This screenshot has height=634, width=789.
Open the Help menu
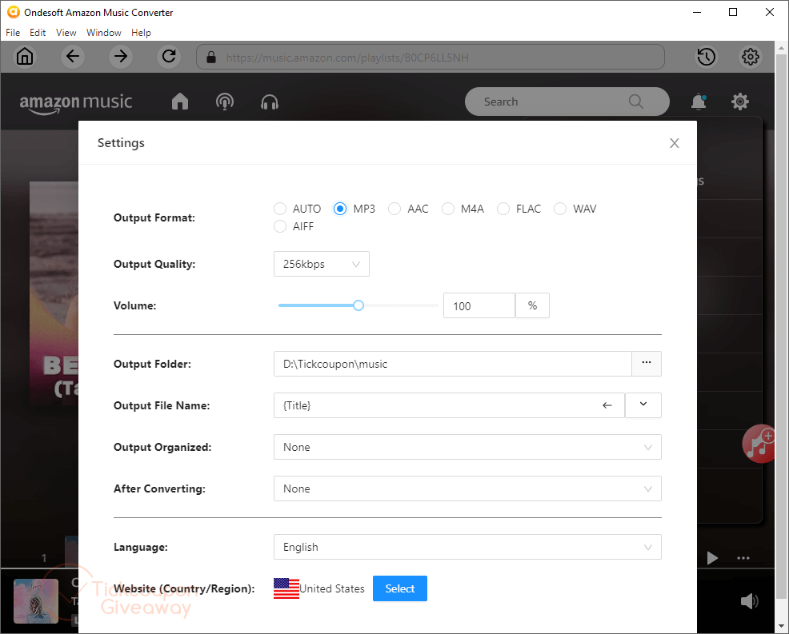(x=141, y=33)
